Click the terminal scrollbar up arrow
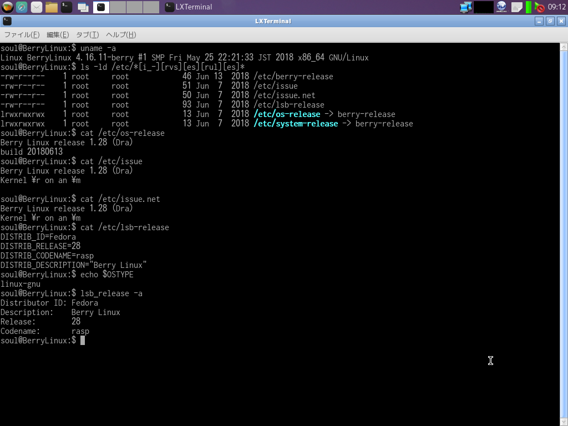This screenshot has height=426, width=568. pos(564,47)
